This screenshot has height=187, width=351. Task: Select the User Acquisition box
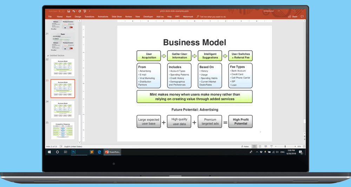(148, 56)
